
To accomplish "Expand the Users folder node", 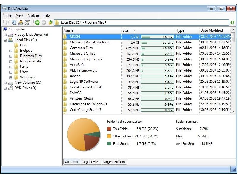I will tap(11, 72).
